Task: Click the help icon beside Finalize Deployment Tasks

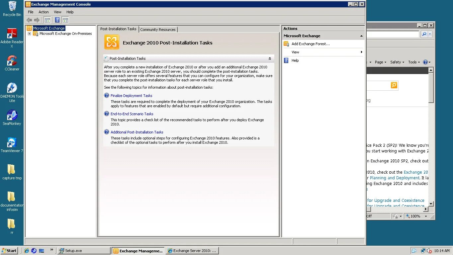Action: pyautogui.click(x=107, y=95)
